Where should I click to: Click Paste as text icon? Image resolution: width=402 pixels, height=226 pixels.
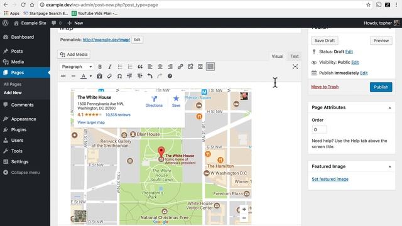(99, 76)
